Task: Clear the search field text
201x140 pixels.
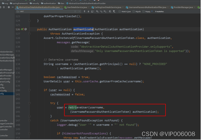Action: (x=79, y=12)
